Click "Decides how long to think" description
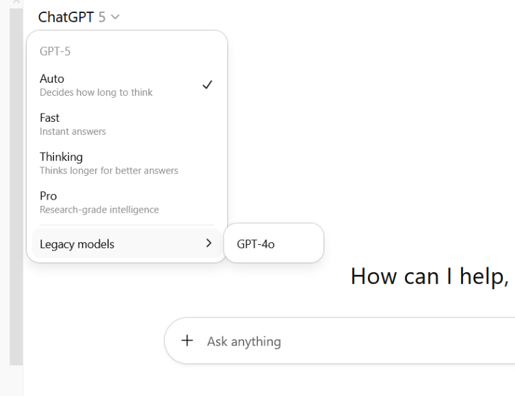Screen dimensions: 515x396 [96, 92]
